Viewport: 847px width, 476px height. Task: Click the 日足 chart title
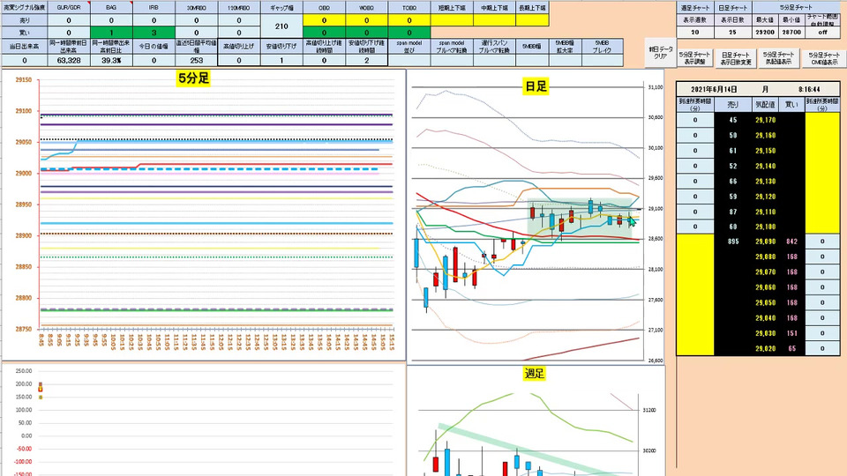tap(536, 86)
